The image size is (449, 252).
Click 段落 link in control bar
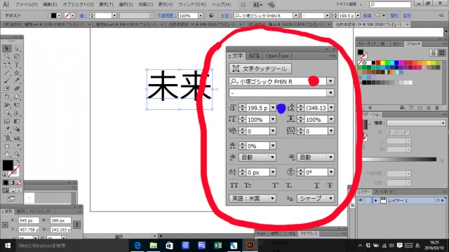point(367,15)
